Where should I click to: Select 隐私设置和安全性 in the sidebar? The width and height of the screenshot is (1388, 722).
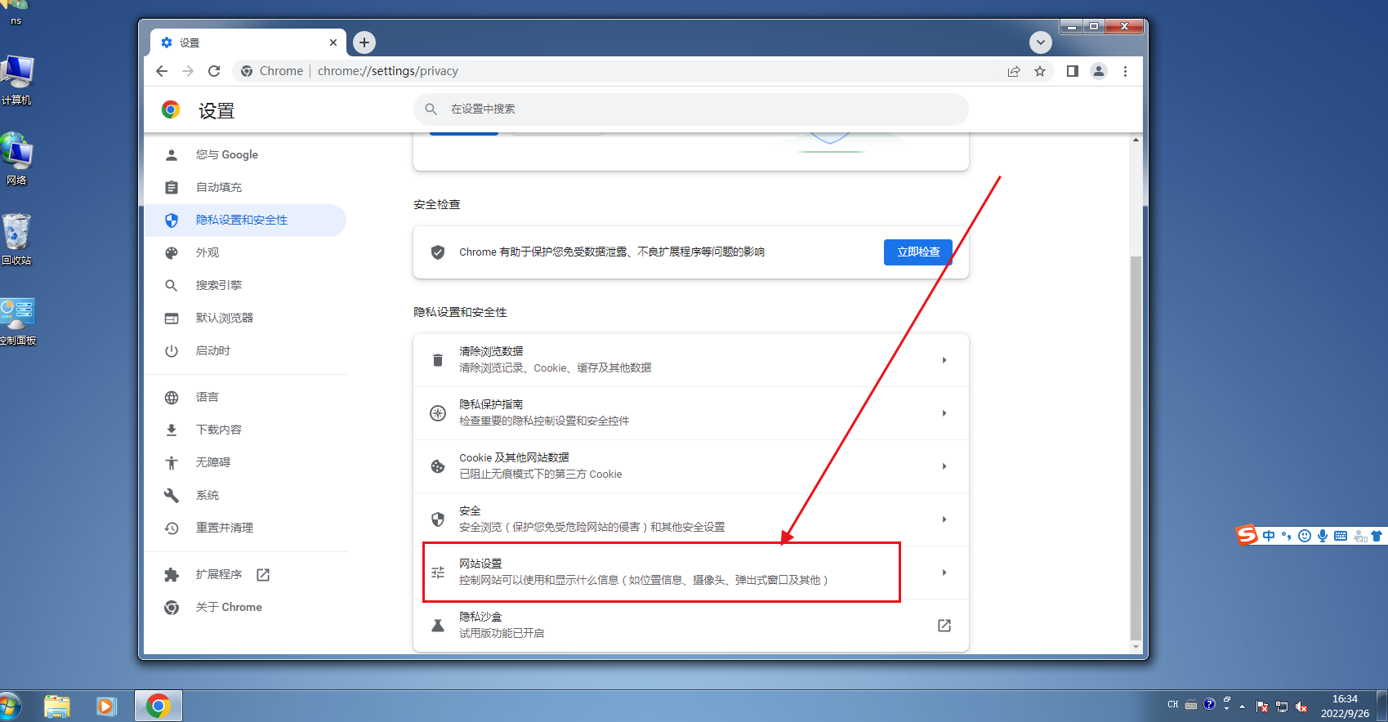click(245, 220)
